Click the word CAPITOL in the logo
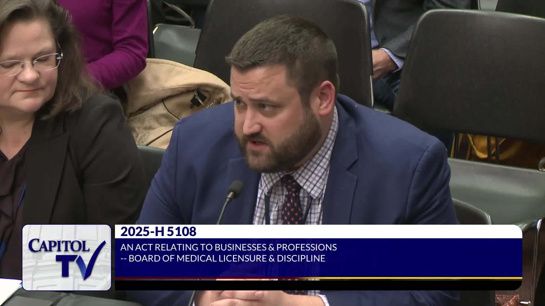 (x=59, y=246)
